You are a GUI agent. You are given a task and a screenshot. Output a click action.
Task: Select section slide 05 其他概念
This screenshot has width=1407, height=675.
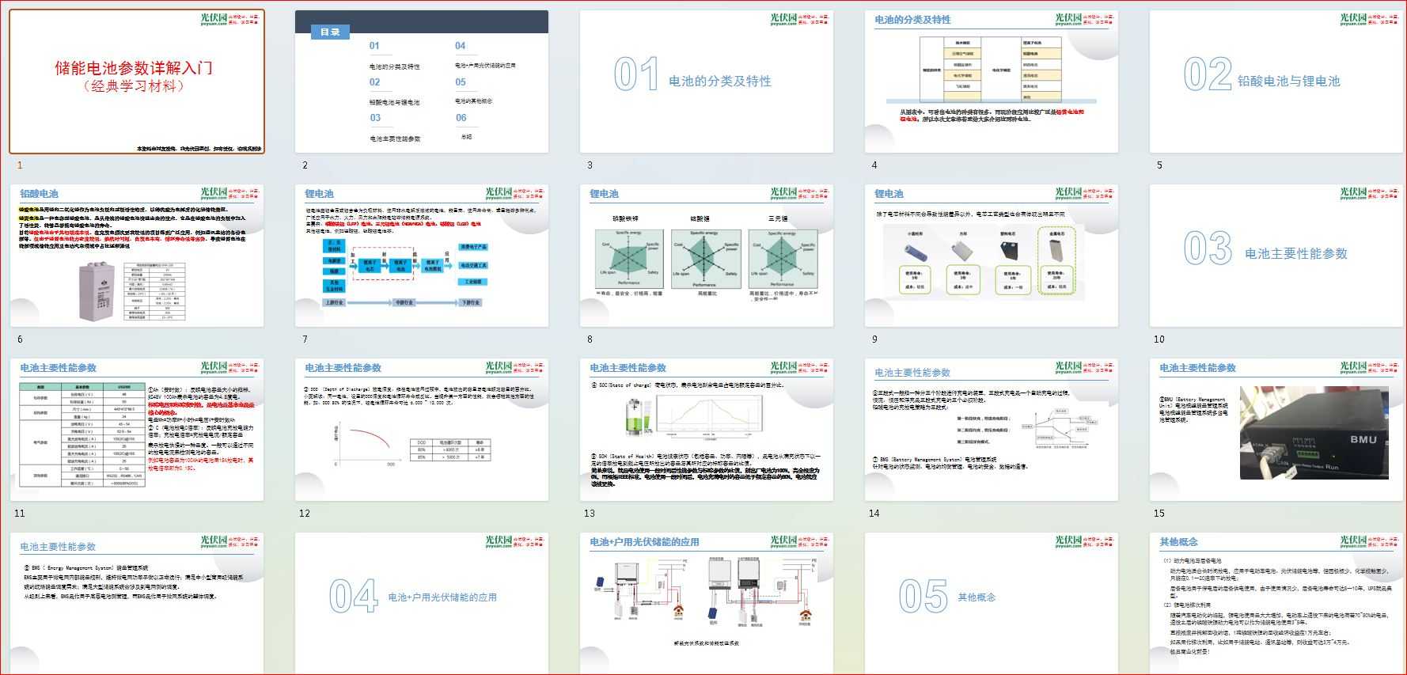[x=991, y=604]
